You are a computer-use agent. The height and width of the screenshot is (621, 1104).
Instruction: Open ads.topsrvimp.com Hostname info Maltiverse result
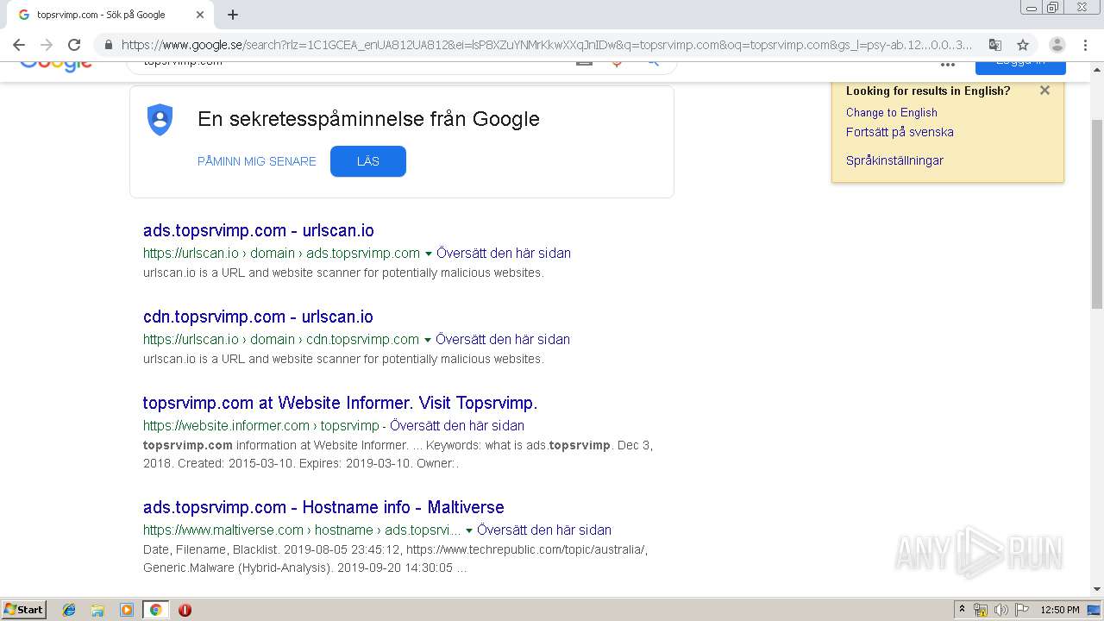323,507
